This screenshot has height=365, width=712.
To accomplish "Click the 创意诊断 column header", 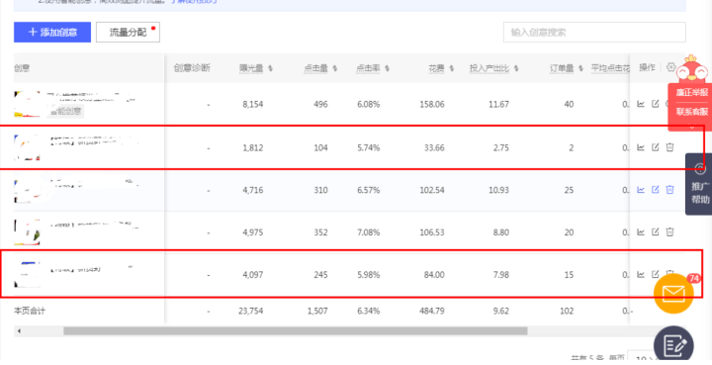I will 192,68.
